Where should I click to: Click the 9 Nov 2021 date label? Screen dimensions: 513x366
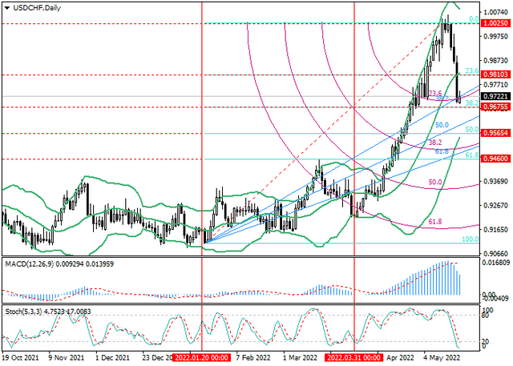point(66,357)
